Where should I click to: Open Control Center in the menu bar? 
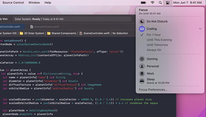168,3
